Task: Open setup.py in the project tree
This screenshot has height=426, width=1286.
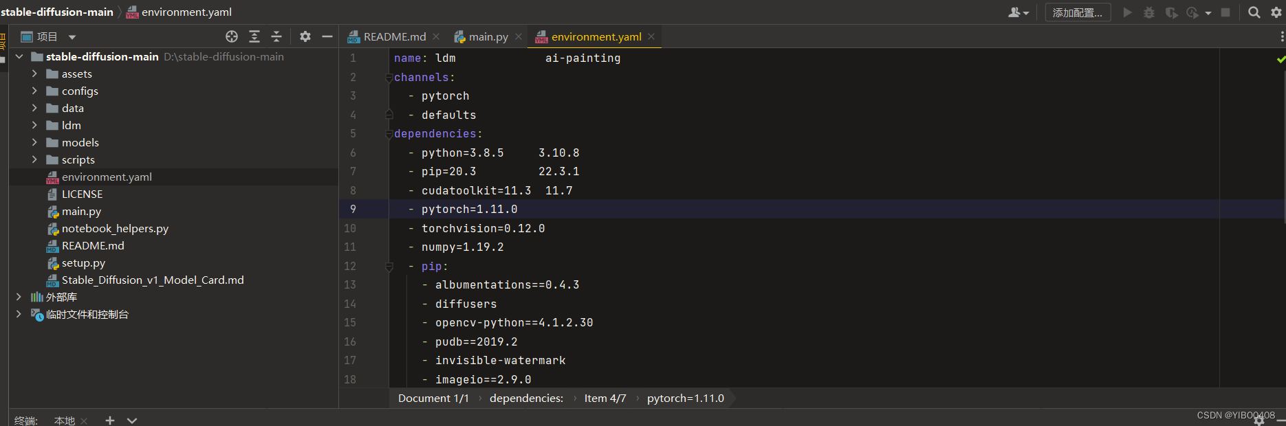Action: tap(83, 262)
